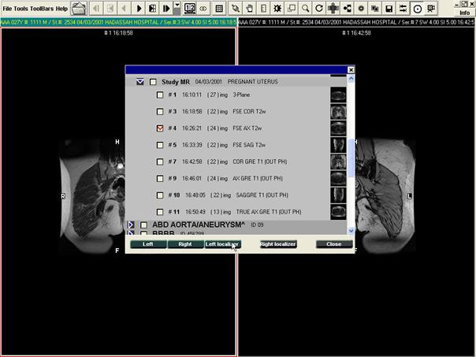Open the slider settings icon
Screen dimensions: 476x357
403,9
